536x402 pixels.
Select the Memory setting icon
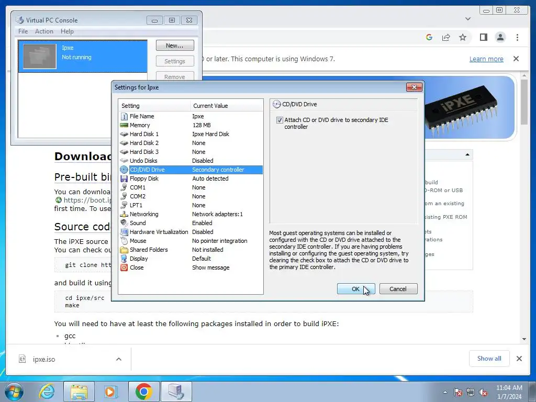[x=124, y=125]
